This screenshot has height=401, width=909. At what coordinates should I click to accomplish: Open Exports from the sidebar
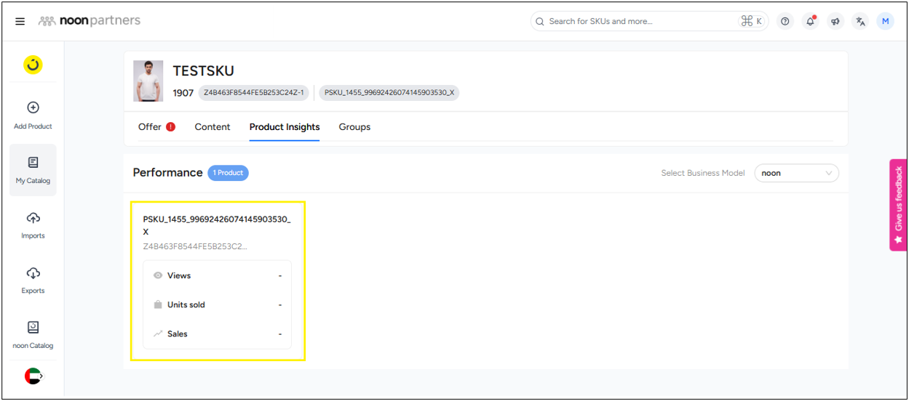click(33, 280)
